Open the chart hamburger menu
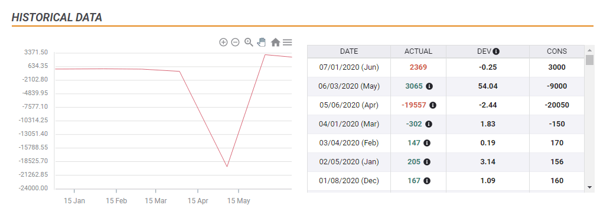The width and height of the screenshot is (600, 221). point(288,42)
